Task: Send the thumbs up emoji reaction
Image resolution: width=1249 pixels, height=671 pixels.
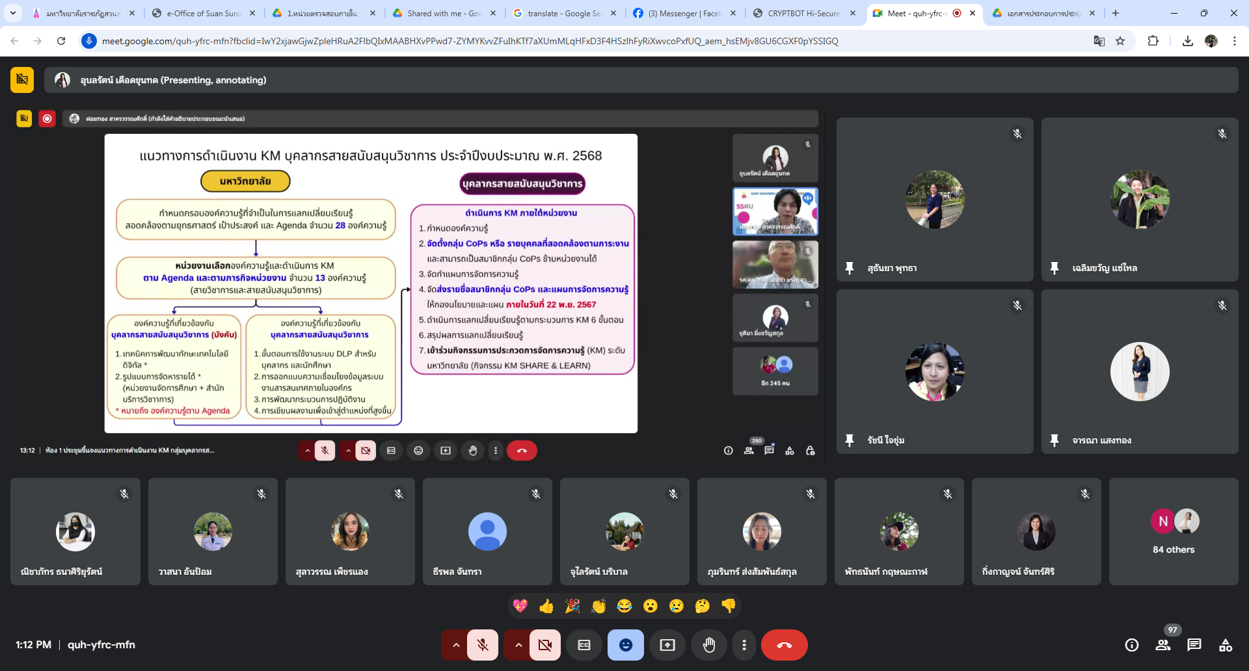Action: [x=546, y=606]
